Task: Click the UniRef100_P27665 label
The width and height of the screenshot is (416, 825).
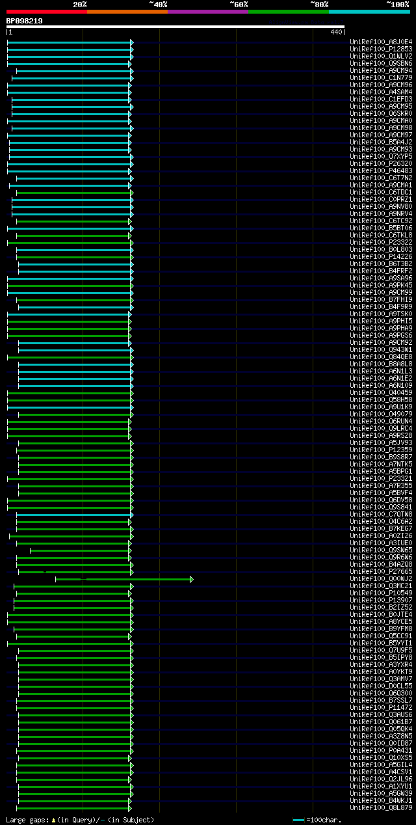Action: pos(381,571)
